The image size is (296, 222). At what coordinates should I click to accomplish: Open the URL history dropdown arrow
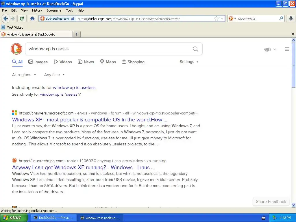point(222,18)
